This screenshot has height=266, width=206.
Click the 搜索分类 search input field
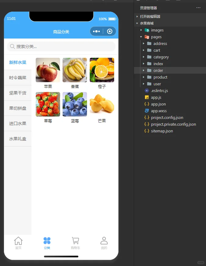point(61,46)
